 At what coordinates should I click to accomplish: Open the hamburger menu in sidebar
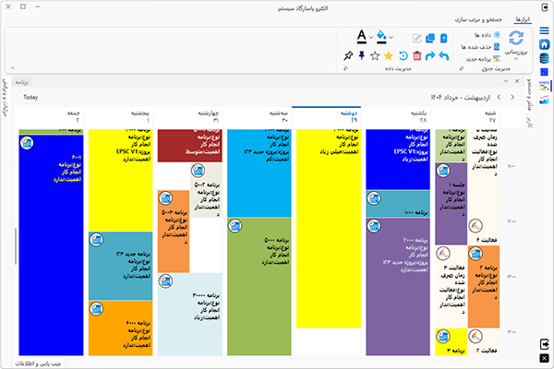click(544, 30)
